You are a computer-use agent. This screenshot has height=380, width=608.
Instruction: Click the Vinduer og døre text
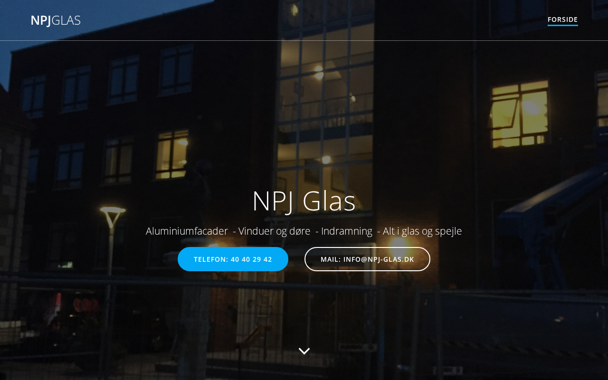pyautogui.click(x=275, y=231)
